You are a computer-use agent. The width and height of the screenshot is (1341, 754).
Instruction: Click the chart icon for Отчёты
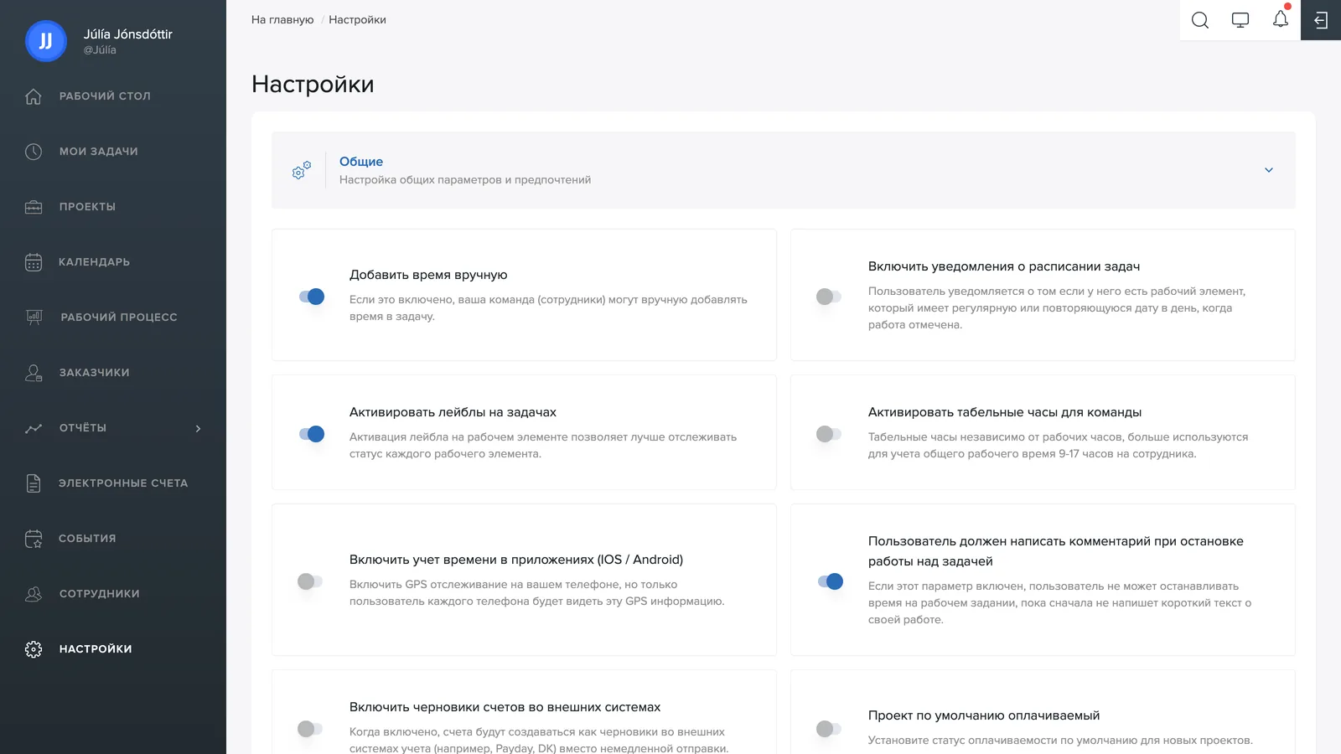click(34, 428)
